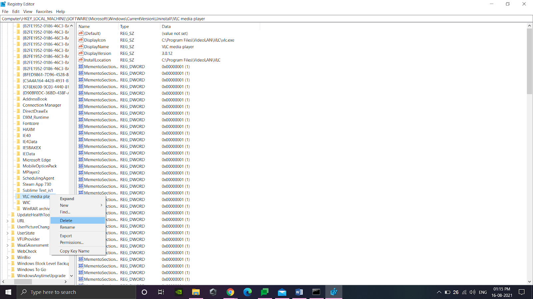Expand the WaaSAssessment registry key
This screenshot has height=299, width=533.
pyautogui.click(x=7, y=245)
